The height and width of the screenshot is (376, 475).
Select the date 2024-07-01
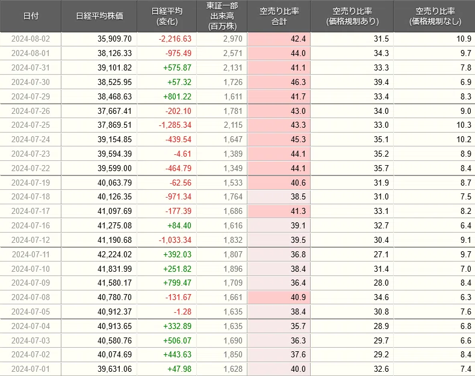coord(31,369)
